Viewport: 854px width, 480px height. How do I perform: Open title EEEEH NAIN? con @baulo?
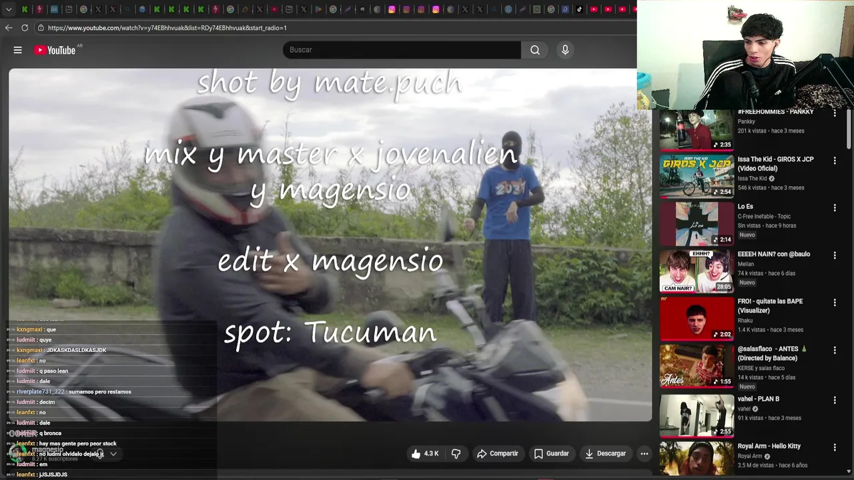coord(773,254)
